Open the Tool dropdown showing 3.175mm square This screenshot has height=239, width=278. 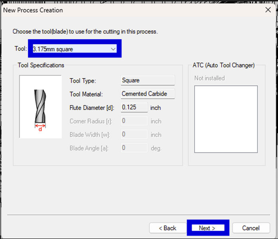pos(75,49)
